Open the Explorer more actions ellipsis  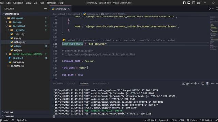point(45,9)
